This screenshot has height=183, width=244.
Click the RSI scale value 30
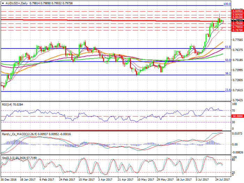[234, 122]
